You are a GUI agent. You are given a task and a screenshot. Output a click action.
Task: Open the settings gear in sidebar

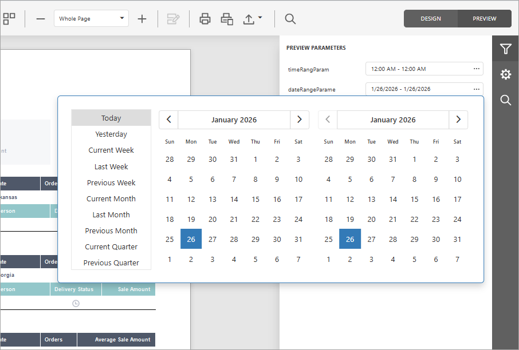coord(505,74)
